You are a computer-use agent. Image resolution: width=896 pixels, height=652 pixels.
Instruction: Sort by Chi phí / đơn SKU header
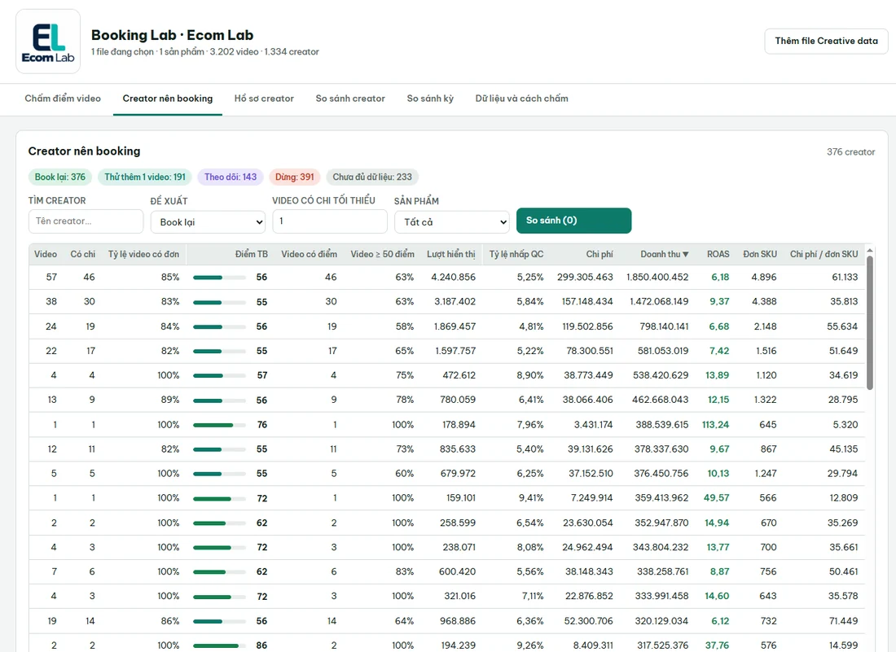point(824,254)
